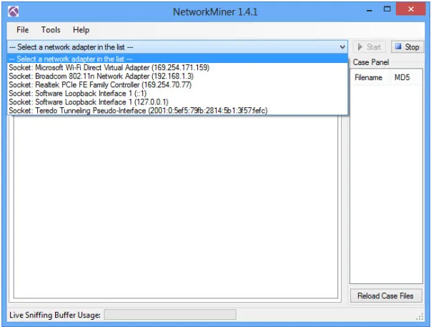Collapse the network adapter dropdown arrow
The width and height of the screenshot is (431, 327).
tap(343, 47)
